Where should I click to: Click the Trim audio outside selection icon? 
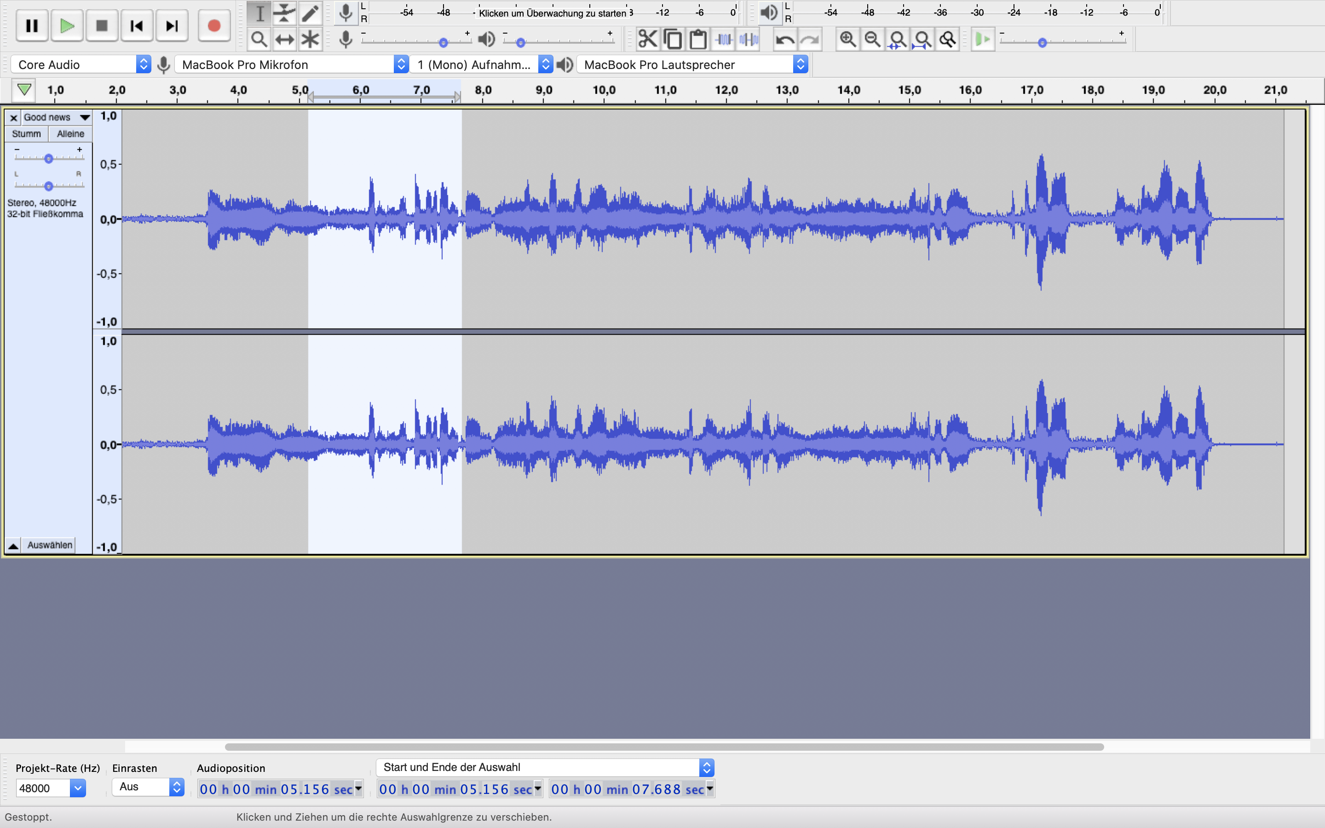(724, 40)
